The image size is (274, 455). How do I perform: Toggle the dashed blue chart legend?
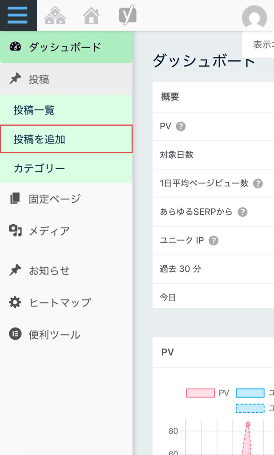250,408
